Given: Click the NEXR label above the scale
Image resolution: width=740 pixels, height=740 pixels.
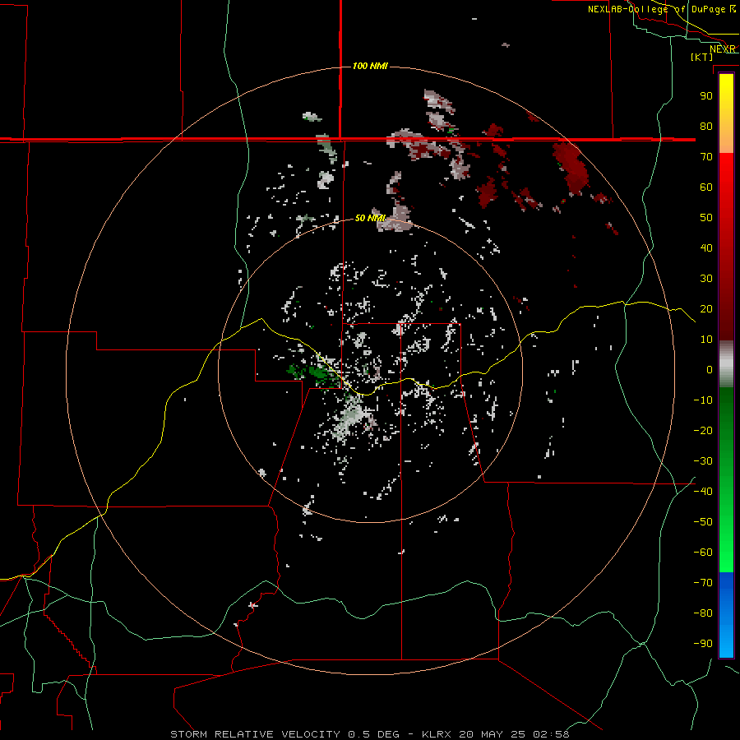Looking at the screenshot, I should click(x=723, y=49).
